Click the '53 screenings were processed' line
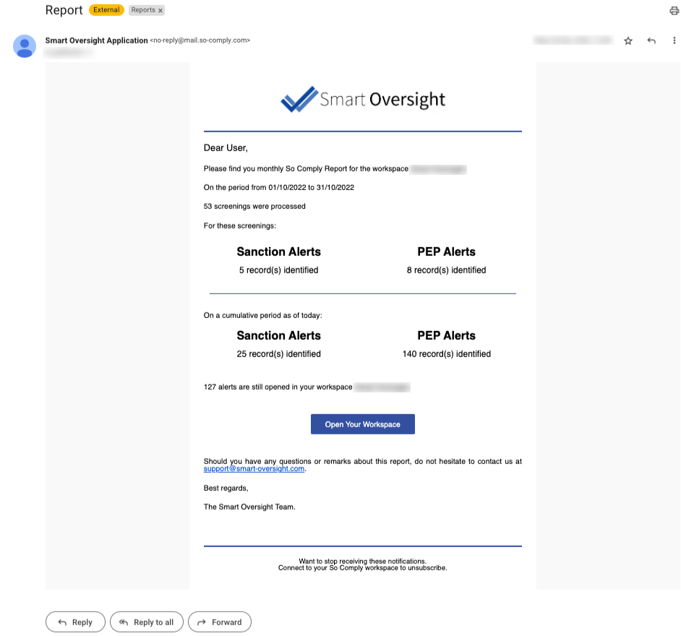 (x=254, y=206)
